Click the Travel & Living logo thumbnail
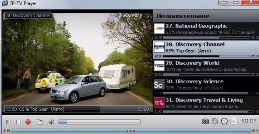 159,103
